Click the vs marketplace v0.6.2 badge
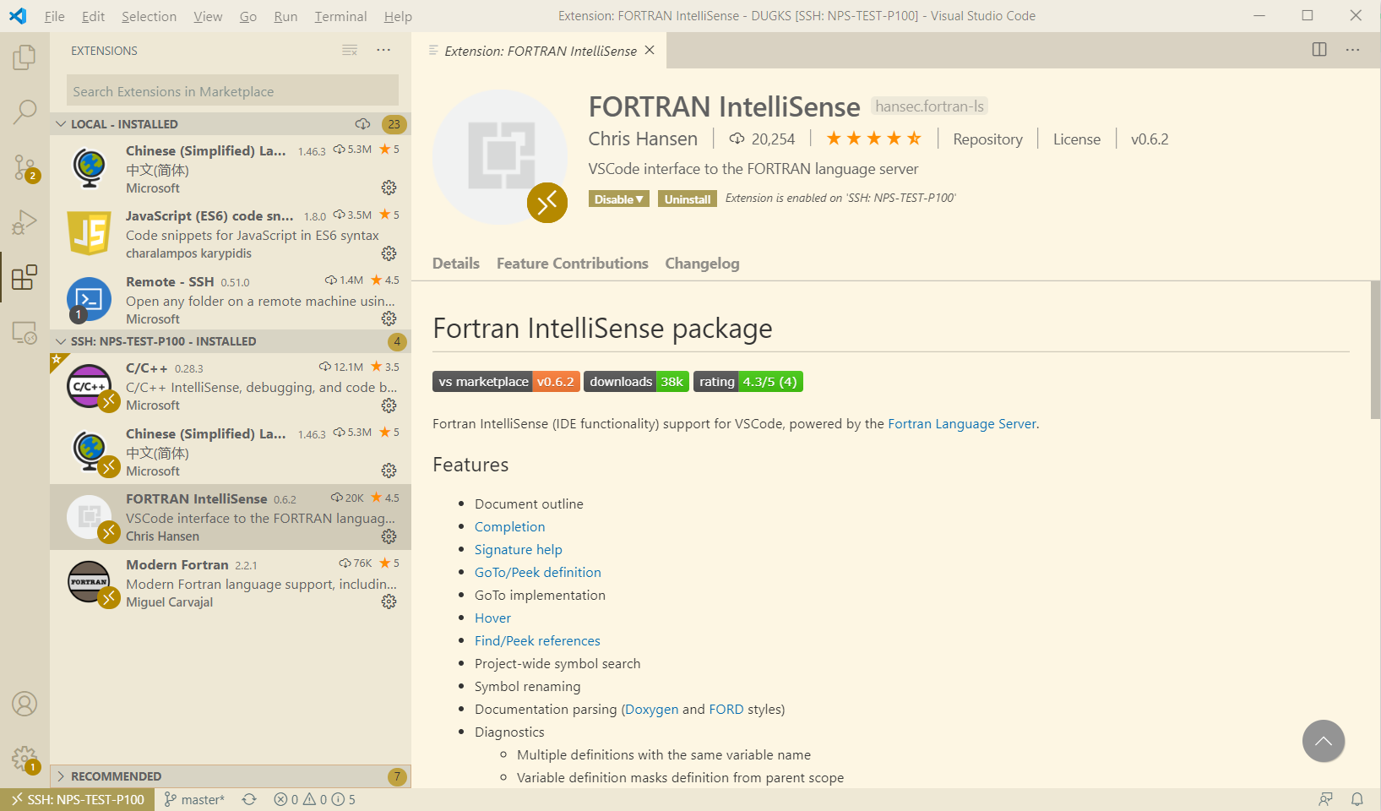1381x811 pixels. 506,382
